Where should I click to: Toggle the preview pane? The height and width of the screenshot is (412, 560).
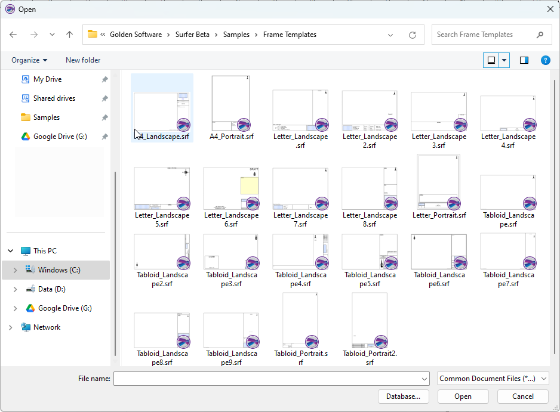(524, 60)
